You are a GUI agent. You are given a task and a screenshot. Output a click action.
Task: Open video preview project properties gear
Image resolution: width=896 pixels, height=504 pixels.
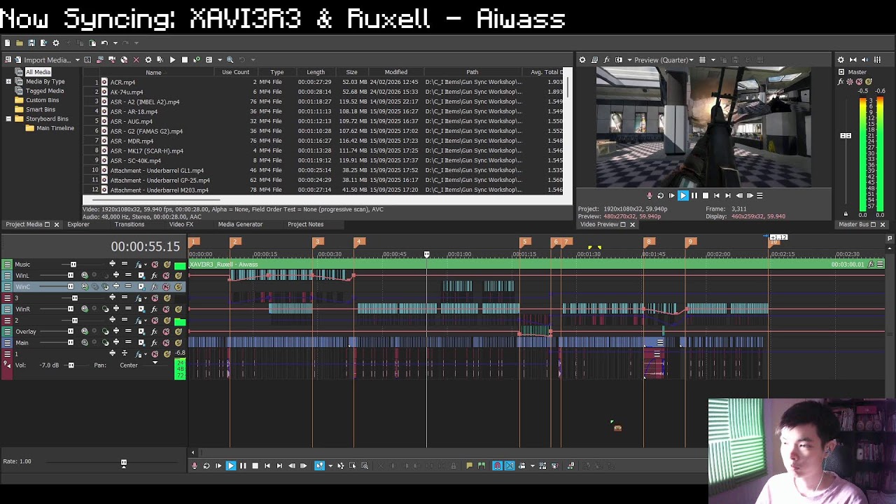582,59
